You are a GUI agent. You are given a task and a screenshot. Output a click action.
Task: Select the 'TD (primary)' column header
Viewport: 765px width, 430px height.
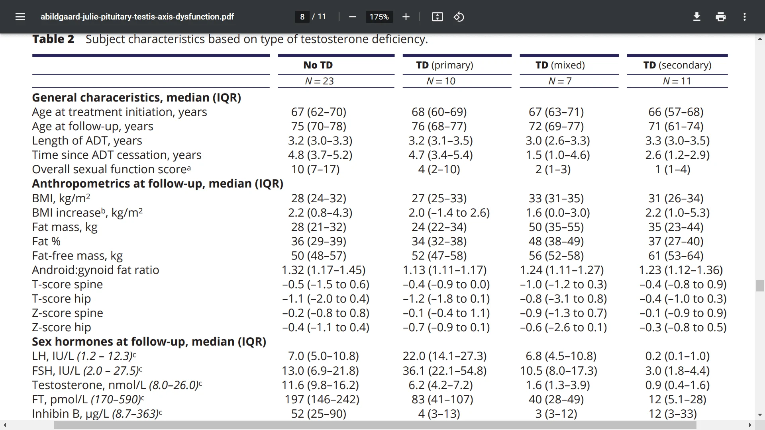coord(445,65)
